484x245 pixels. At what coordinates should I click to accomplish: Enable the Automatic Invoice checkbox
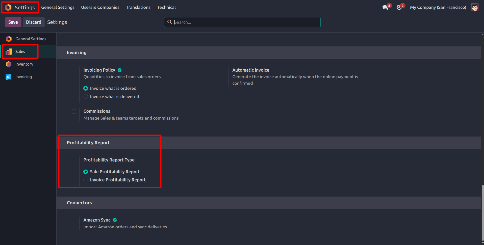point(223,70)
